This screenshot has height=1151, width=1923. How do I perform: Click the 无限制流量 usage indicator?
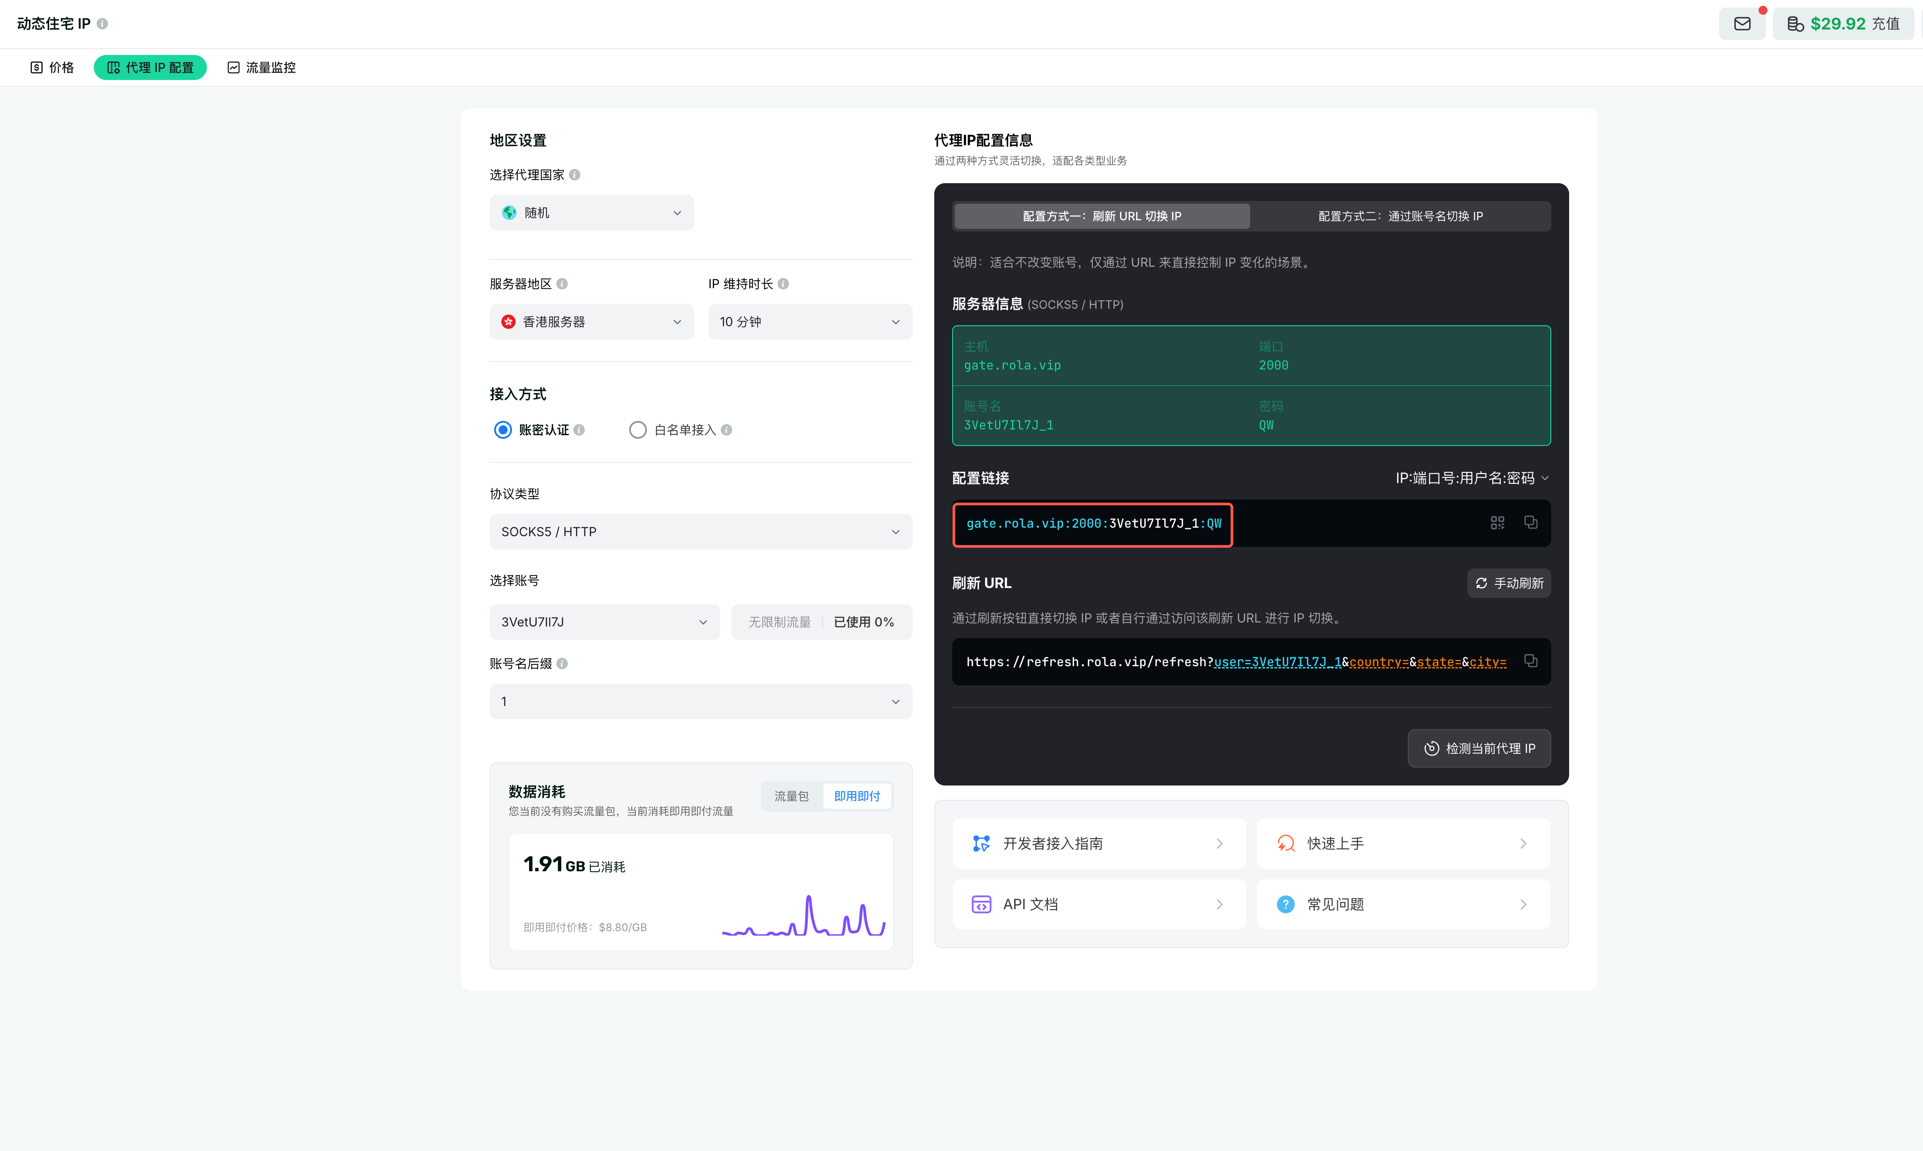point(822,622)
